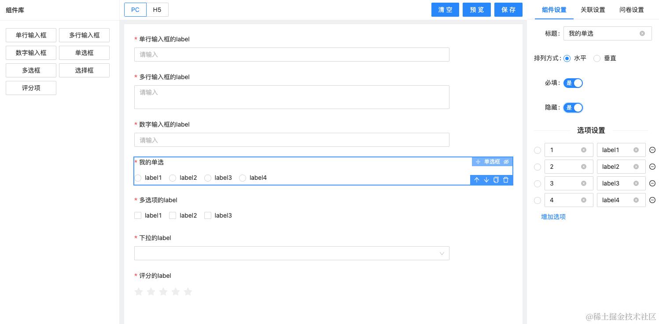
Task: Switch to the 关联设置 tab
Action: point(593,10)
